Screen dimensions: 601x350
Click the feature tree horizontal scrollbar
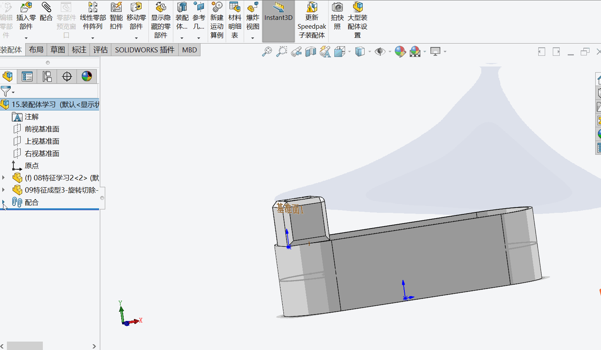25,346
